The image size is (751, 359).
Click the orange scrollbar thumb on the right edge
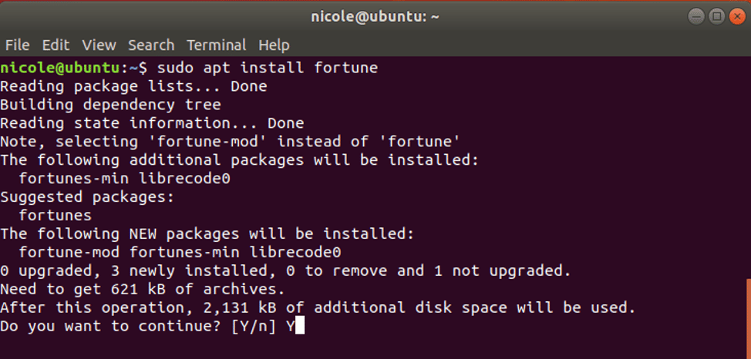click(x=749, y=318)
